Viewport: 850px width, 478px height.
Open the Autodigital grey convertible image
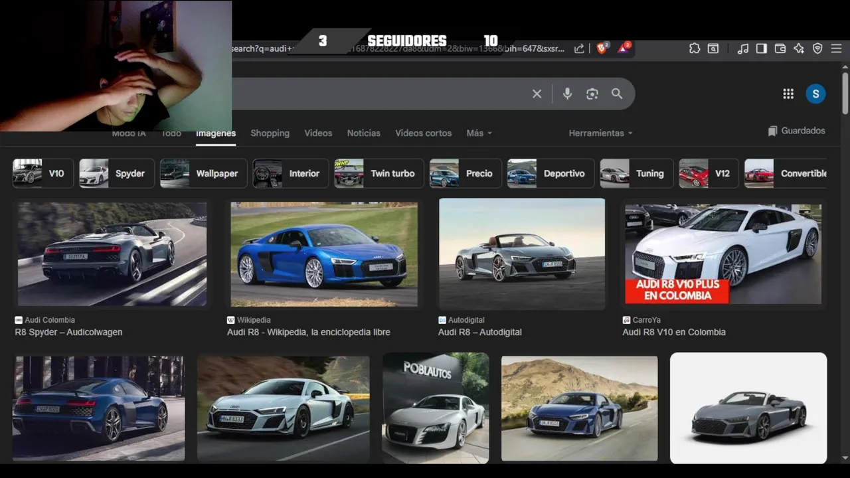522,254
